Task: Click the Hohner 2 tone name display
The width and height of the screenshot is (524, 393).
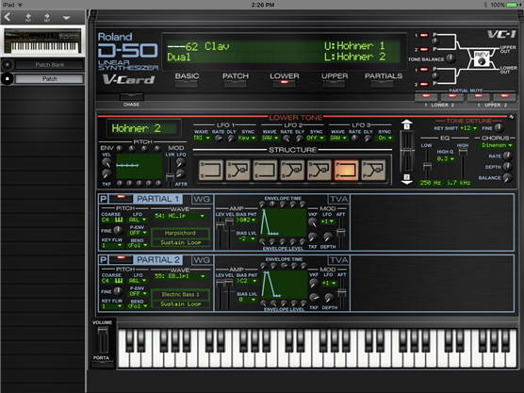Action: [143, 128]
